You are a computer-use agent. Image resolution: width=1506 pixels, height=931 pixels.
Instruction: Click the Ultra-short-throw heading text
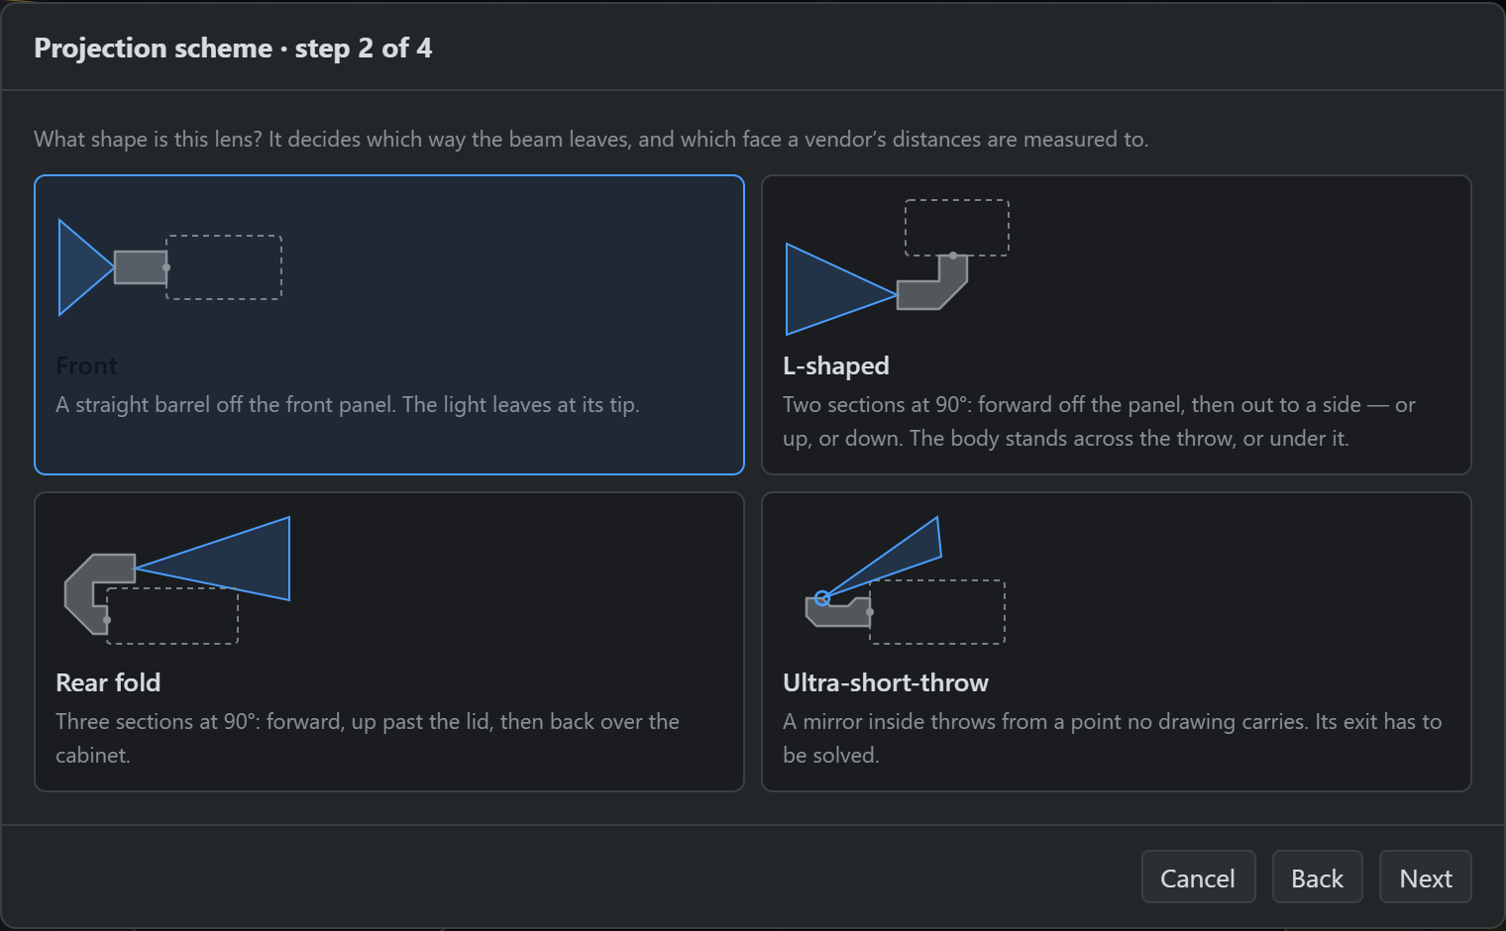coord(886,683)
